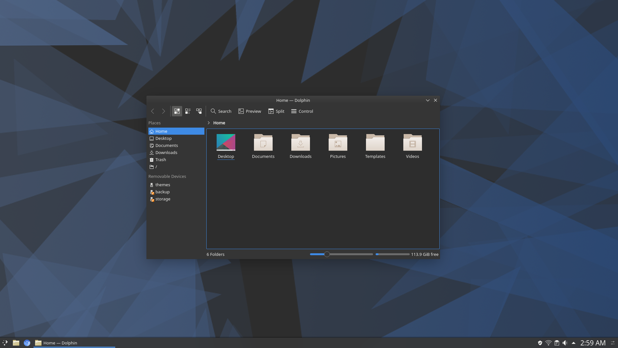
Task: Select the Downloads folder icon
Action: click(301, 142)
